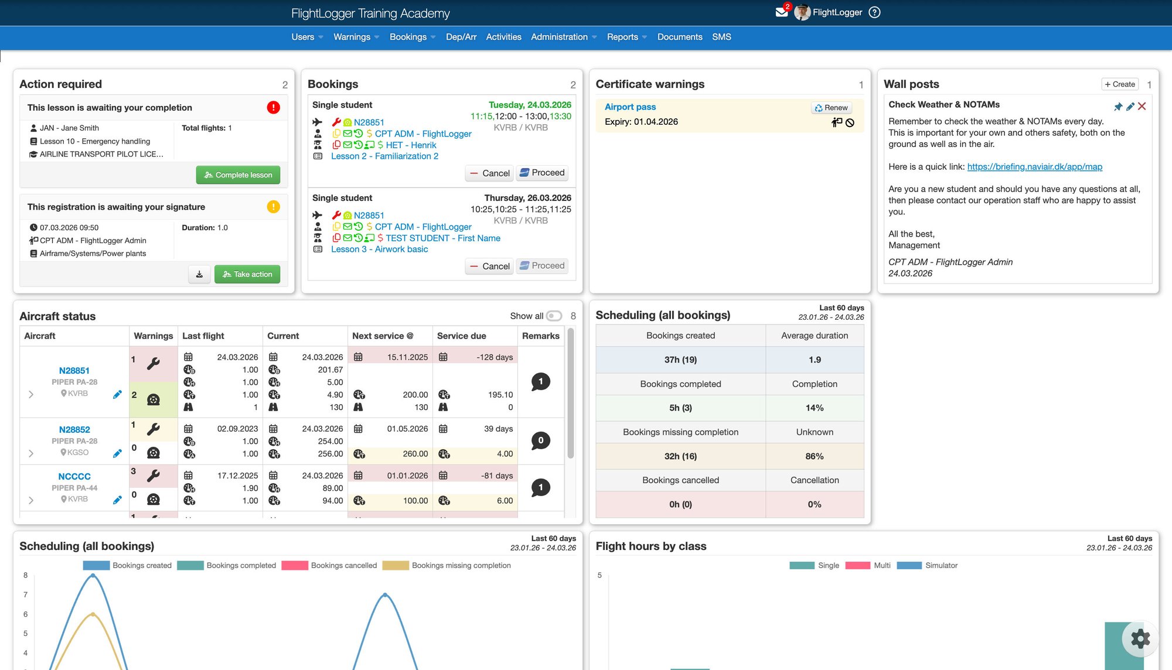Click the help question mark icon
1172x670 pixels.
pos(874,12)
